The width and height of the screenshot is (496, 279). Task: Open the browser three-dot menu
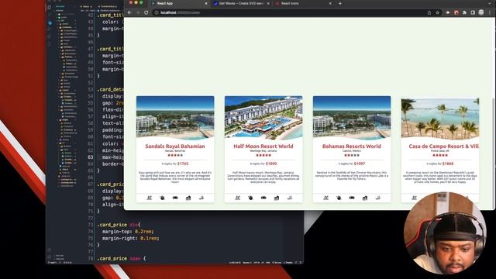point(489,12)
